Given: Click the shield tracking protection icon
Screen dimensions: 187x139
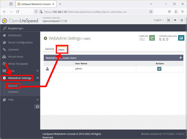Looking at the screenshot, I should pyautogui.click(x=36, y=12).
